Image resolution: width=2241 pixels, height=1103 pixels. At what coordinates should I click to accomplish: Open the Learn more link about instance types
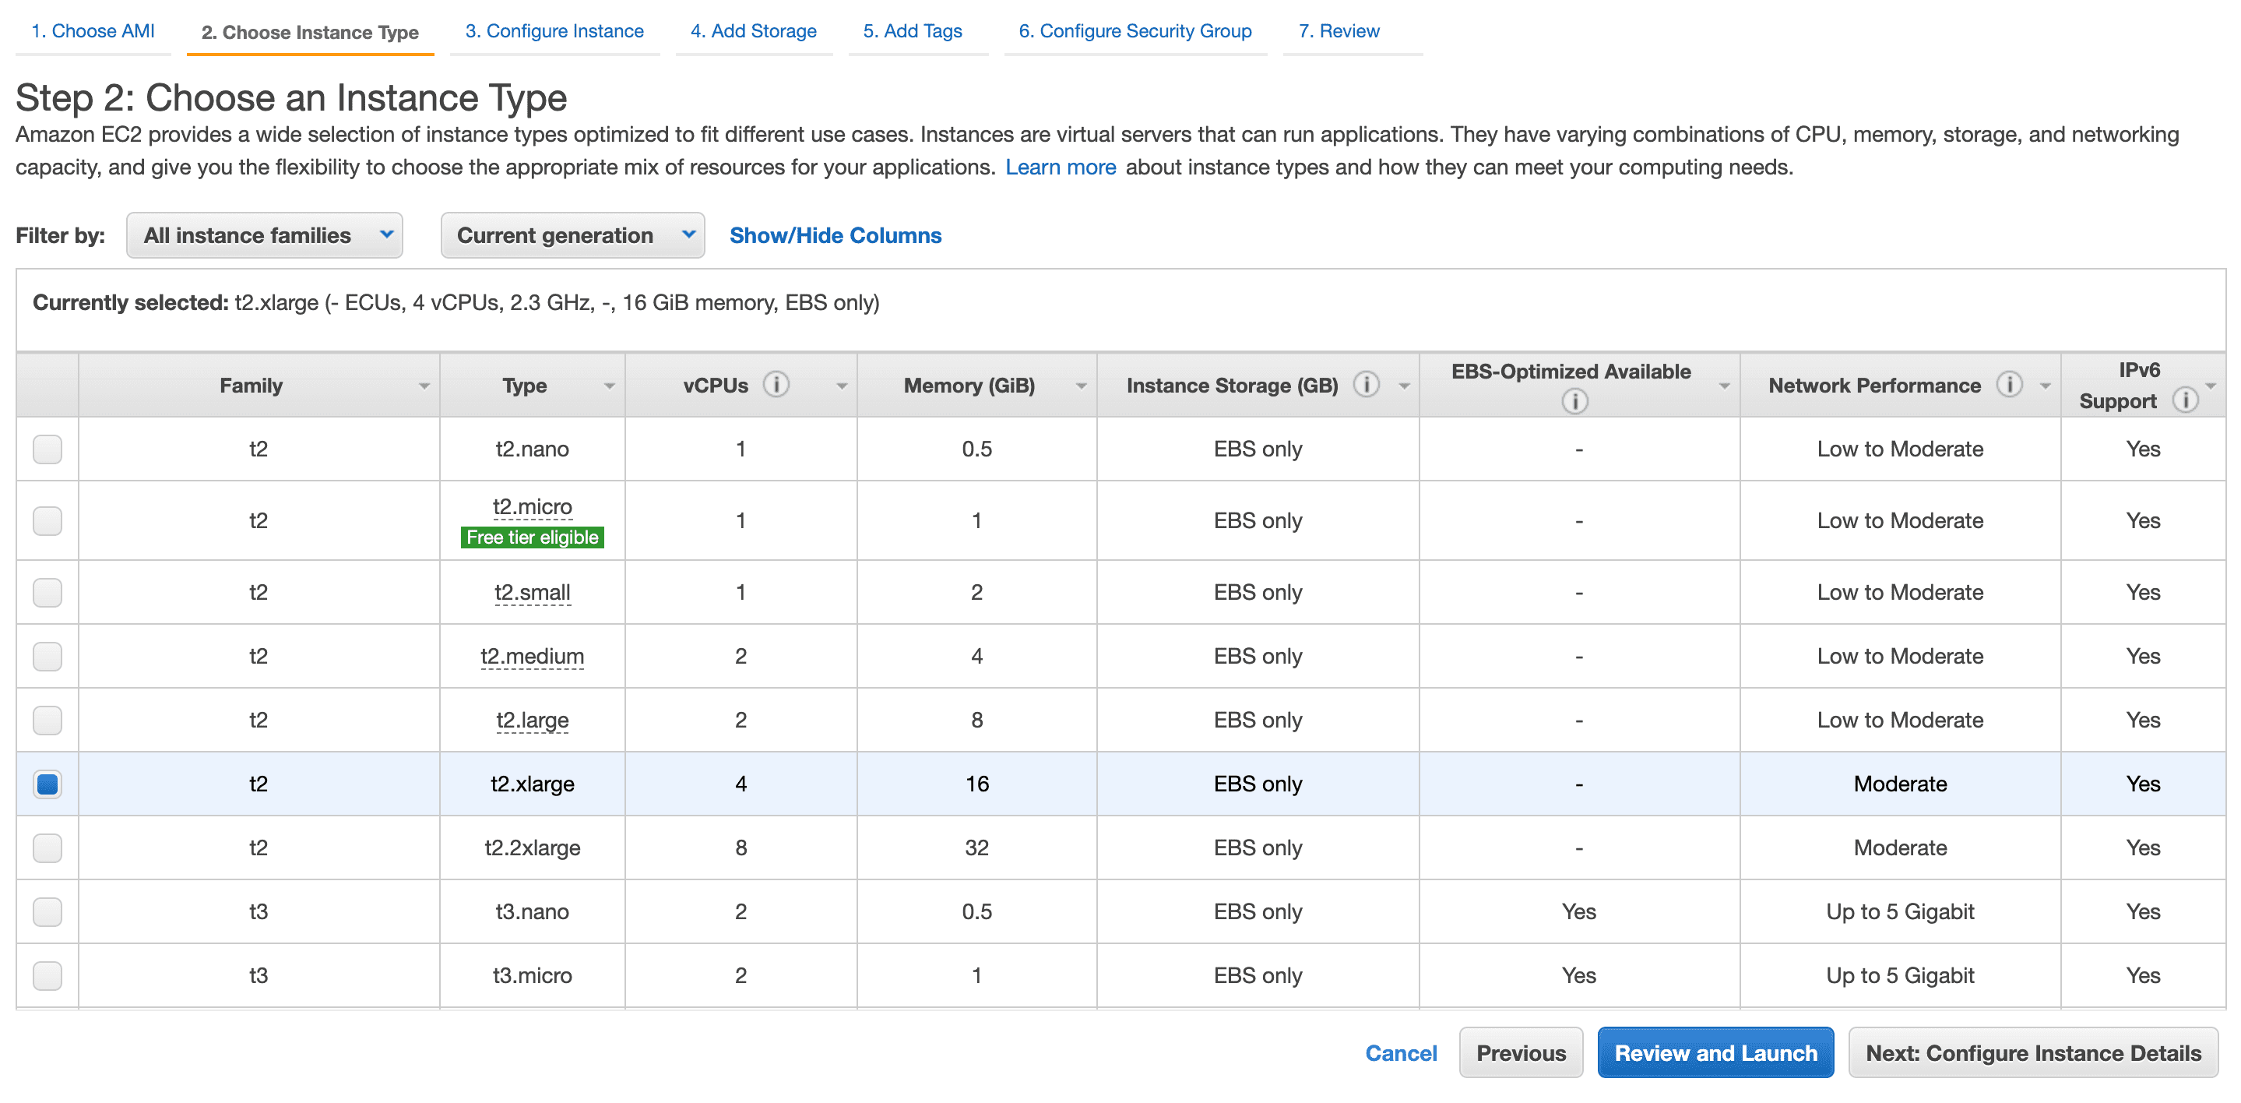pyautogui.click(x=1061, y=166)
